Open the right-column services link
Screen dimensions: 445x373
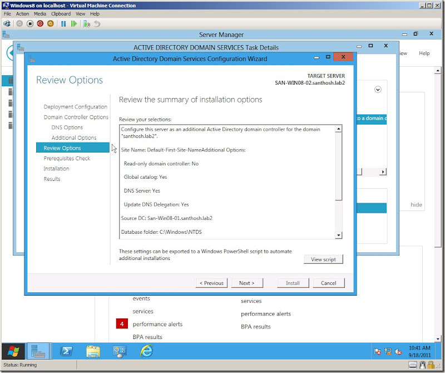click(251, 301)
